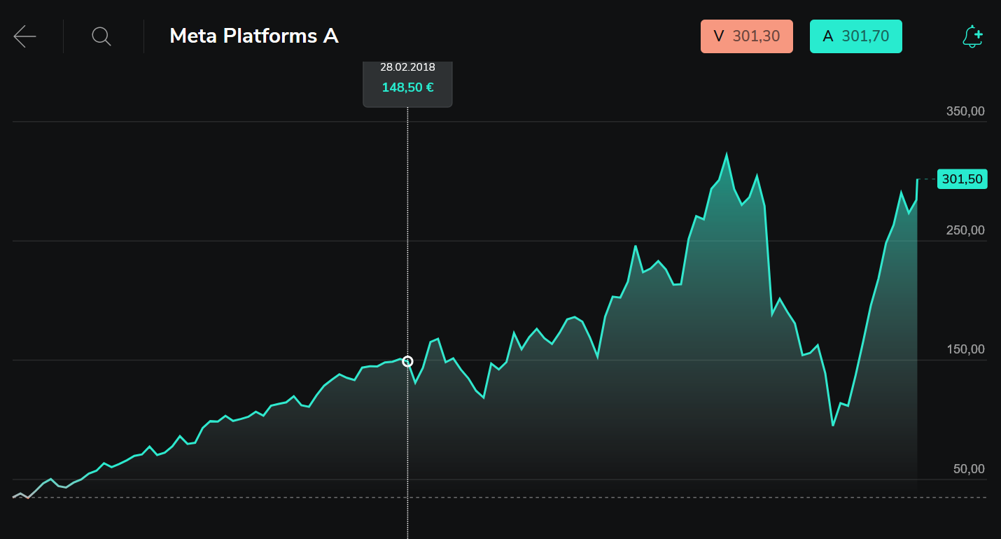Select the latest point ending the chart line

(917, 180)
